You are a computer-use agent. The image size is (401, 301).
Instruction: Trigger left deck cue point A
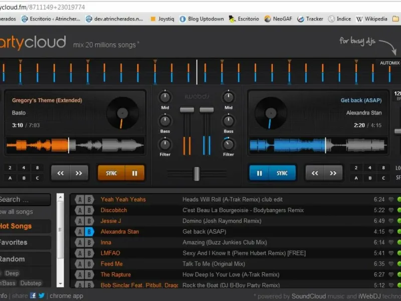[x=10, y=178]
